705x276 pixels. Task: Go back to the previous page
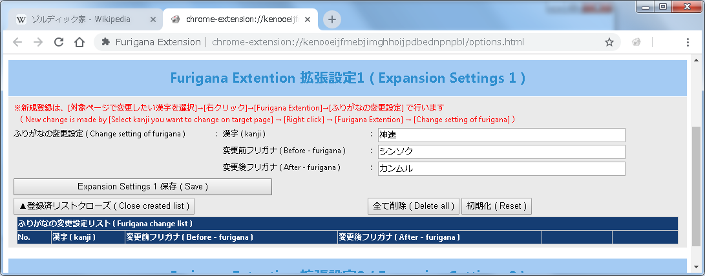(x=17, y=42)
